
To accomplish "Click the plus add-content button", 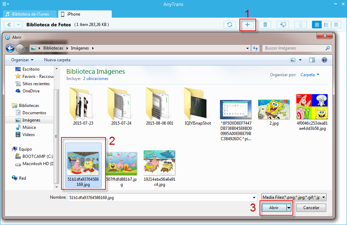I will 247,25.
